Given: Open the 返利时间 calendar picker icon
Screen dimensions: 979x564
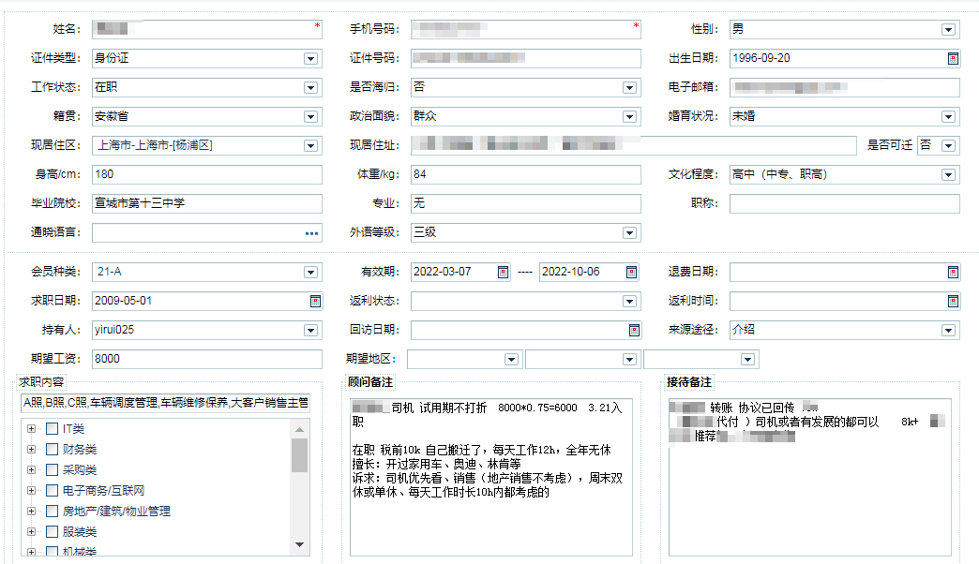Looking at the screenshot, I should point(953,302).
